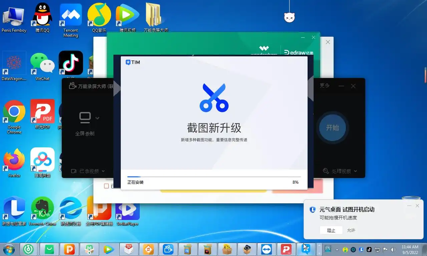Open the orange P taskbar app

click(69, 249)
